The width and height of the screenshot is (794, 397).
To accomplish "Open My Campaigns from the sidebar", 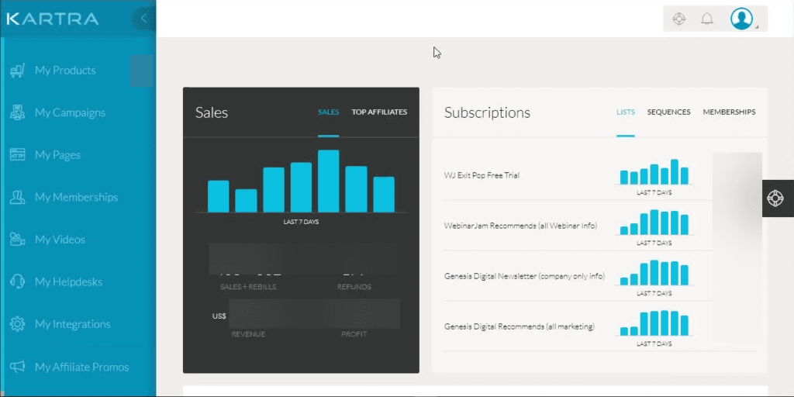I will pos(70,112).
